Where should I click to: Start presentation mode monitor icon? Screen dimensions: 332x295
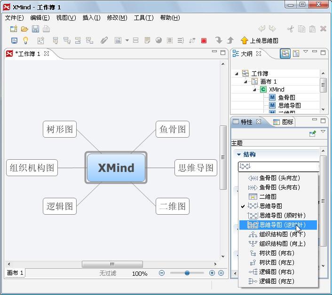coord(14,40)
